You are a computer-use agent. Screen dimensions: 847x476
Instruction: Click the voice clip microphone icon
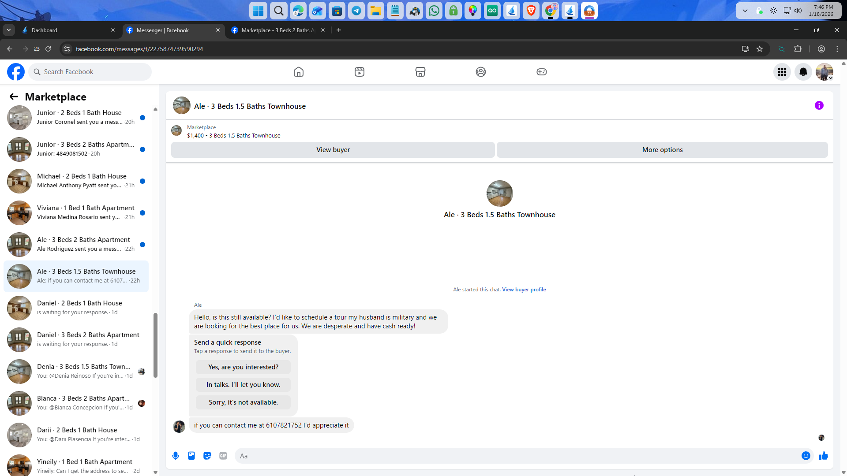pos(176,456)
